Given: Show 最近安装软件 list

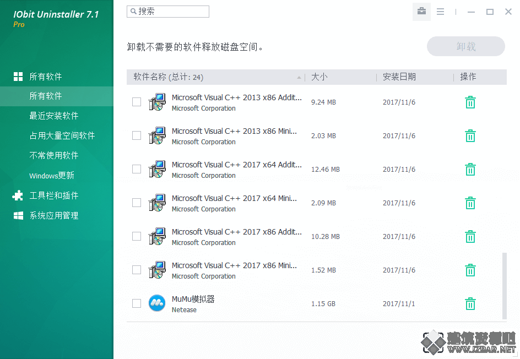Looking at the screenshot, I should click(x=54, y=116).
